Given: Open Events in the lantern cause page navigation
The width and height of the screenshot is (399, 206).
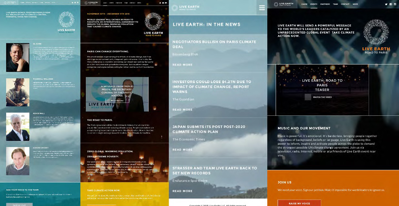Looking at the screenshot, I should [x=111, y=3].
